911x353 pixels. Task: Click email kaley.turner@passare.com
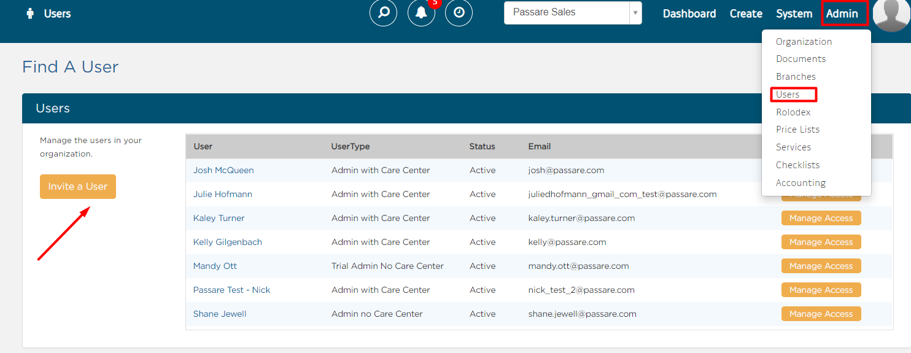tap(581, 218)
